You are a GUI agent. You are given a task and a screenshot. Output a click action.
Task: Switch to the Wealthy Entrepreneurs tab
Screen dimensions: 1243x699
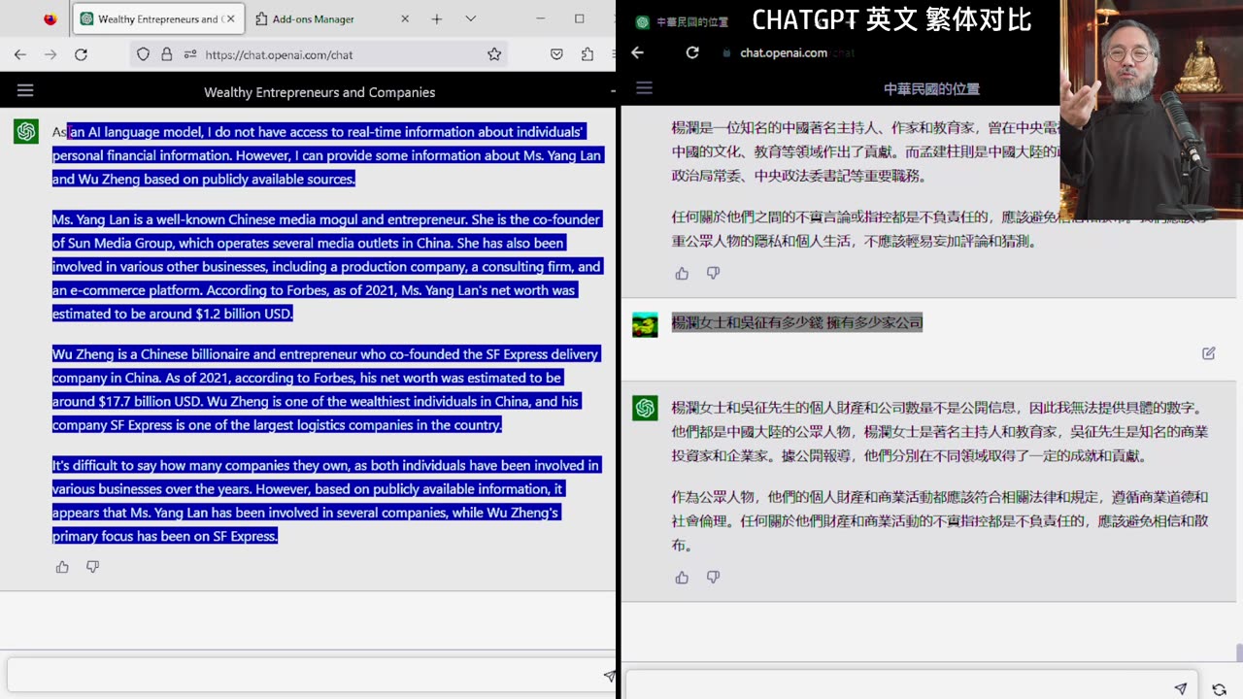pos(158,18)
